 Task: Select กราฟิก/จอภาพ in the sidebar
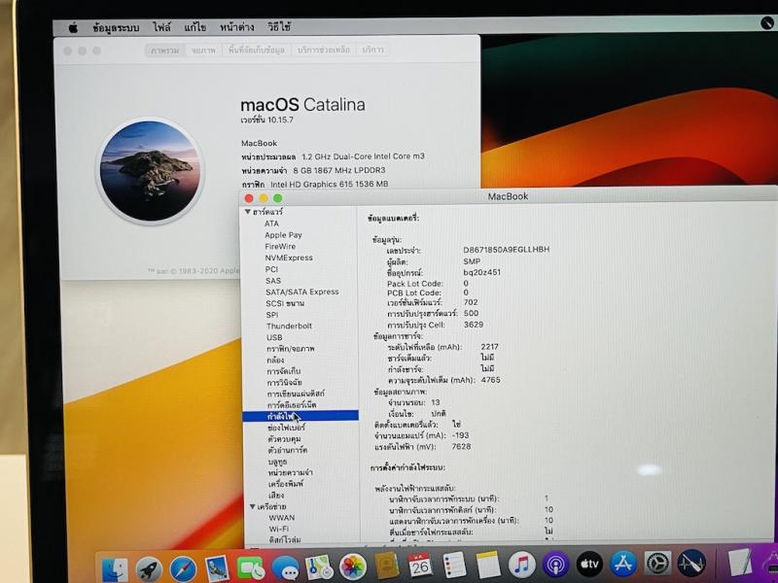291,349
